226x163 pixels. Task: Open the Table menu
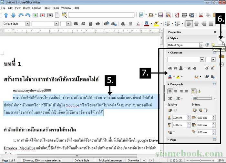click(46, 8)
